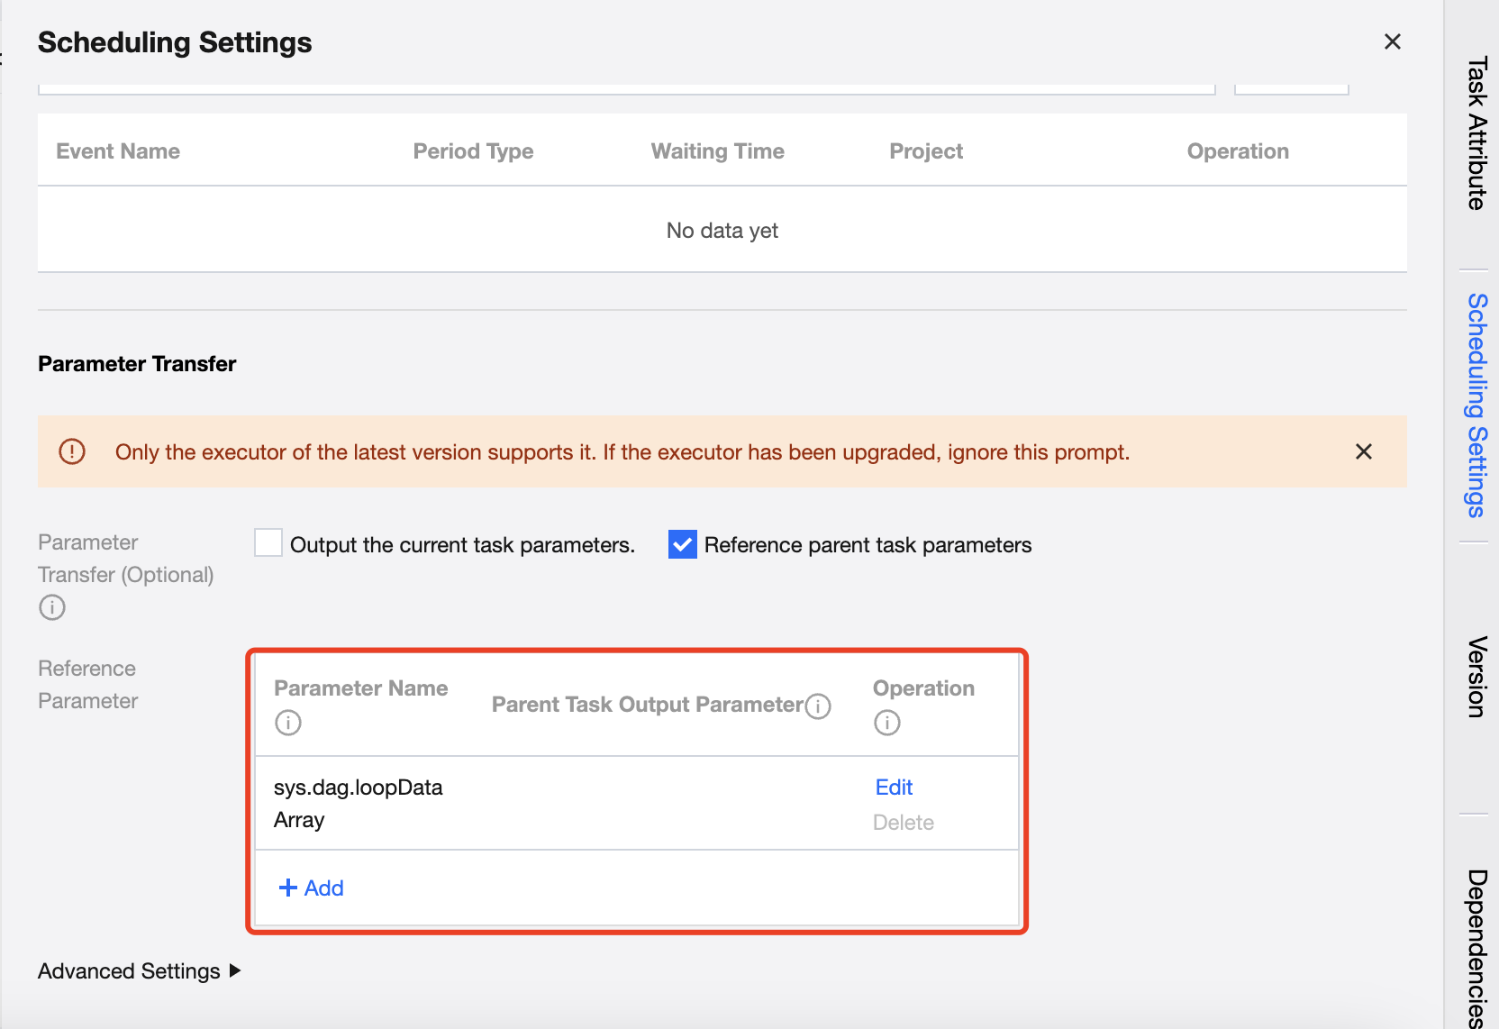Click info icon beside Parent Task Output Parameter
Image resolution: width=1499 pixels, height=1029 pixels.
(x=818, y=706)
